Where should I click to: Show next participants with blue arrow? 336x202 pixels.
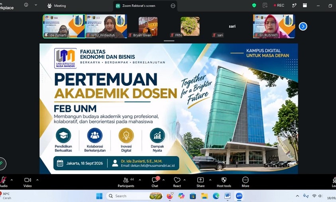[x=303, y=26]
